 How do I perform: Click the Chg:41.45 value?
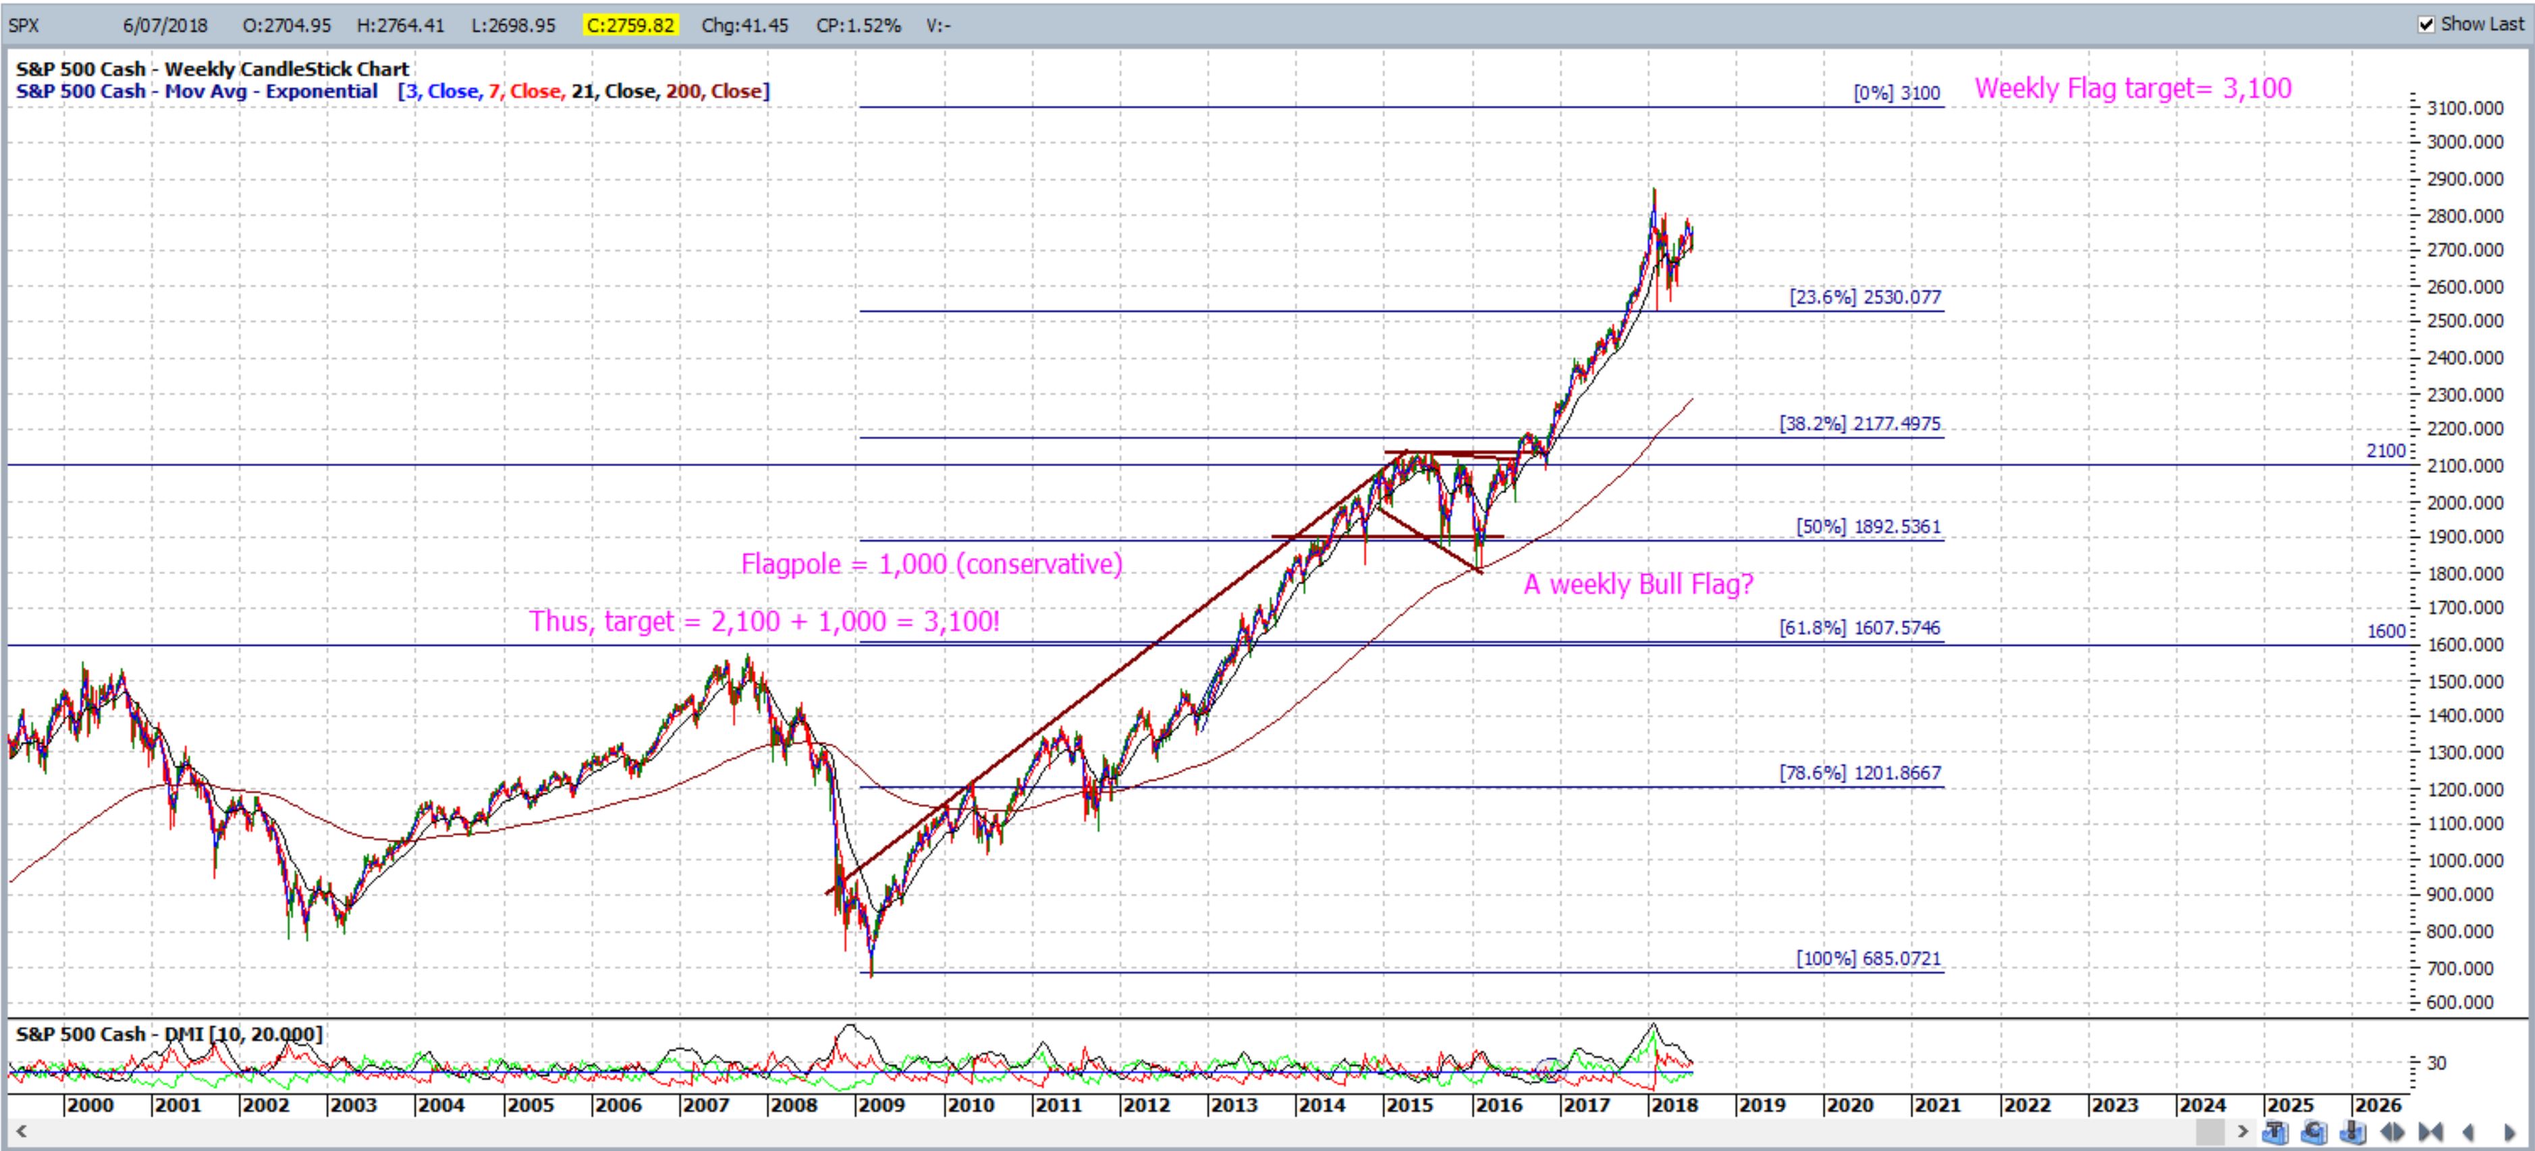click(745, 26)
